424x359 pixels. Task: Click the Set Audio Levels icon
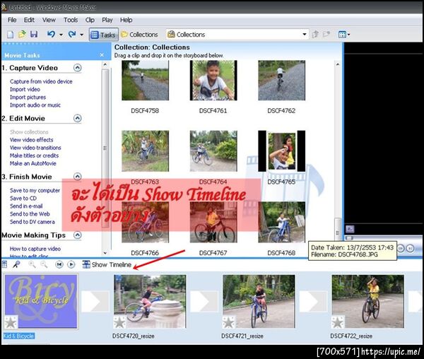pyautogui.click(x=5, y=264)
